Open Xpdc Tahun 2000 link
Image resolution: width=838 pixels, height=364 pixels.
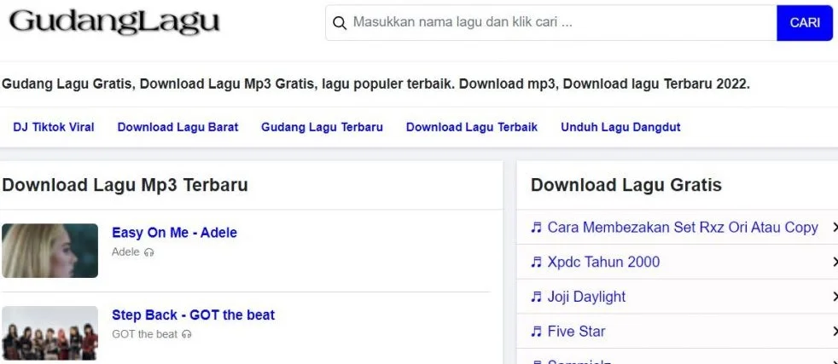click(603, 262)
